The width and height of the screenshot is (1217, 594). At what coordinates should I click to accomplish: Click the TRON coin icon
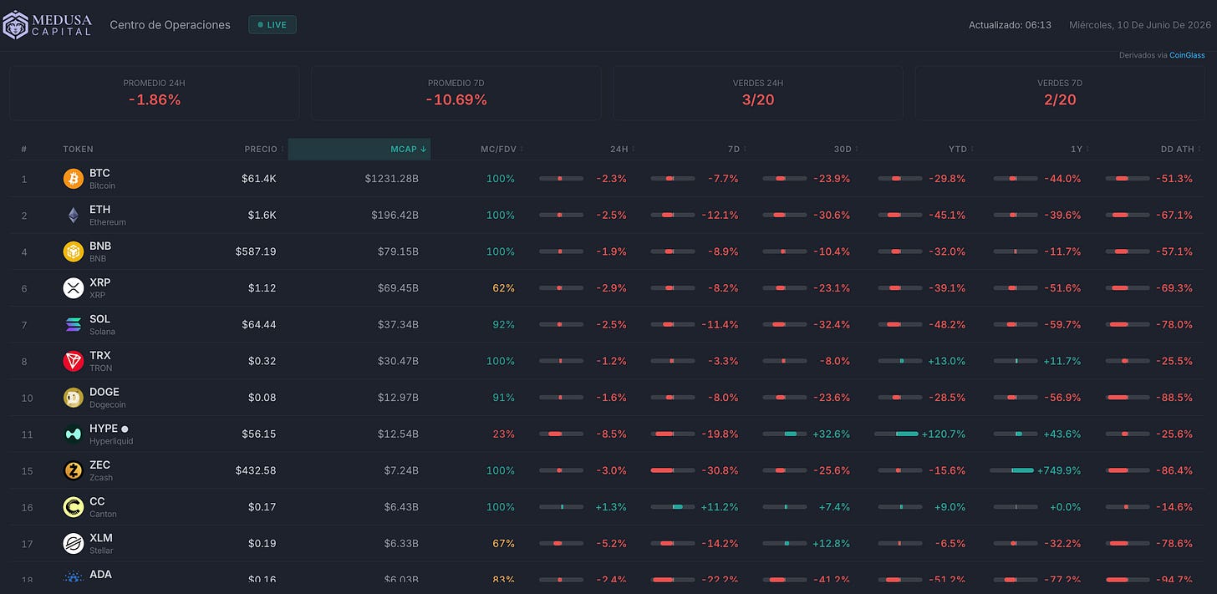click(x=74, y=361)
